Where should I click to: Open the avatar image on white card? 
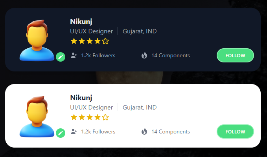(x=37, y=117)
